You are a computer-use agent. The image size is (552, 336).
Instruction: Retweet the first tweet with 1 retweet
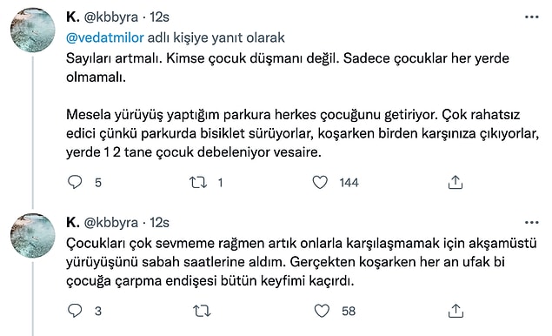(x=198, y=182)
